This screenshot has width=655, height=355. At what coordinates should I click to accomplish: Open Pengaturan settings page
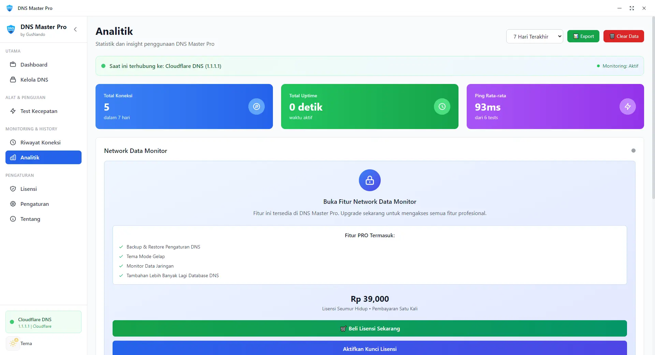43,204
